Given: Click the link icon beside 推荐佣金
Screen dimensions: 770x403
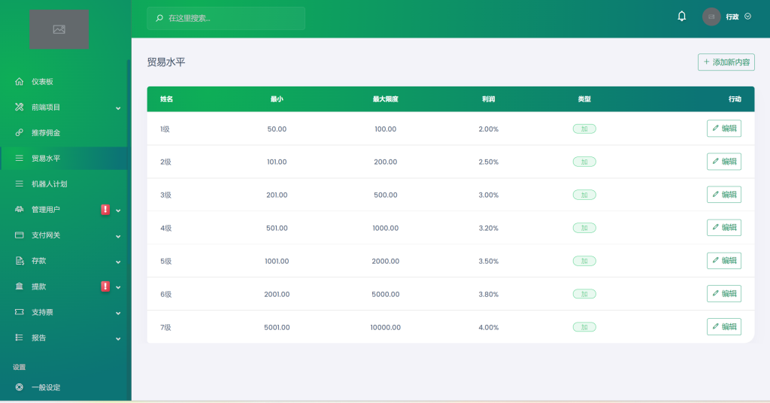Looking at the screenshot, I should [x=20, y=132].
